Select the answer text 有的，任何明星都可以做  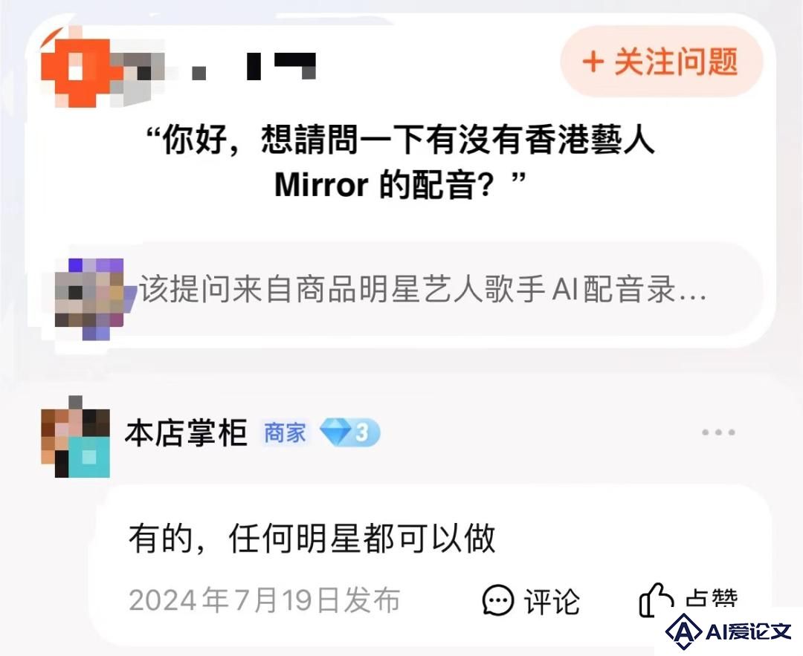[x=312, y=539]
